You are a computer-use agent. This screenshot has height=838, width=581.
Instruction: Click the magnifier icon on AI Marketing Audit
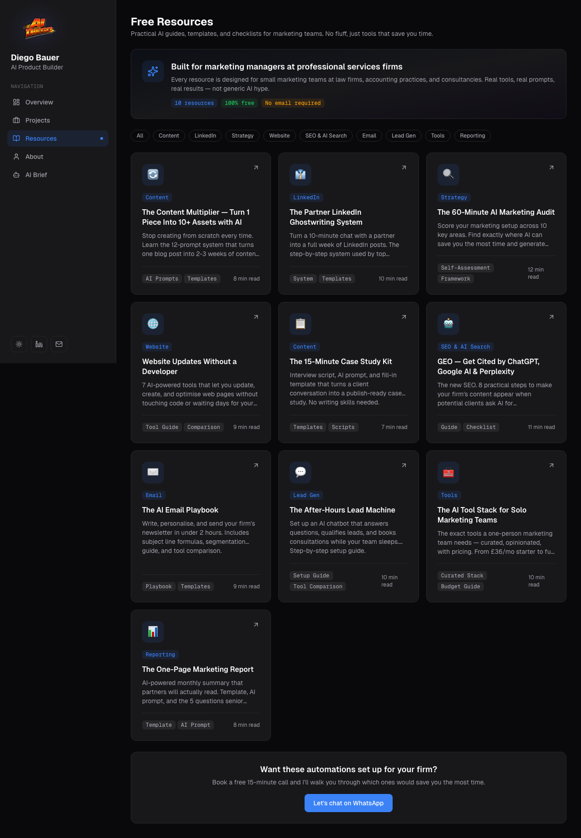click(x=448, y=174)
